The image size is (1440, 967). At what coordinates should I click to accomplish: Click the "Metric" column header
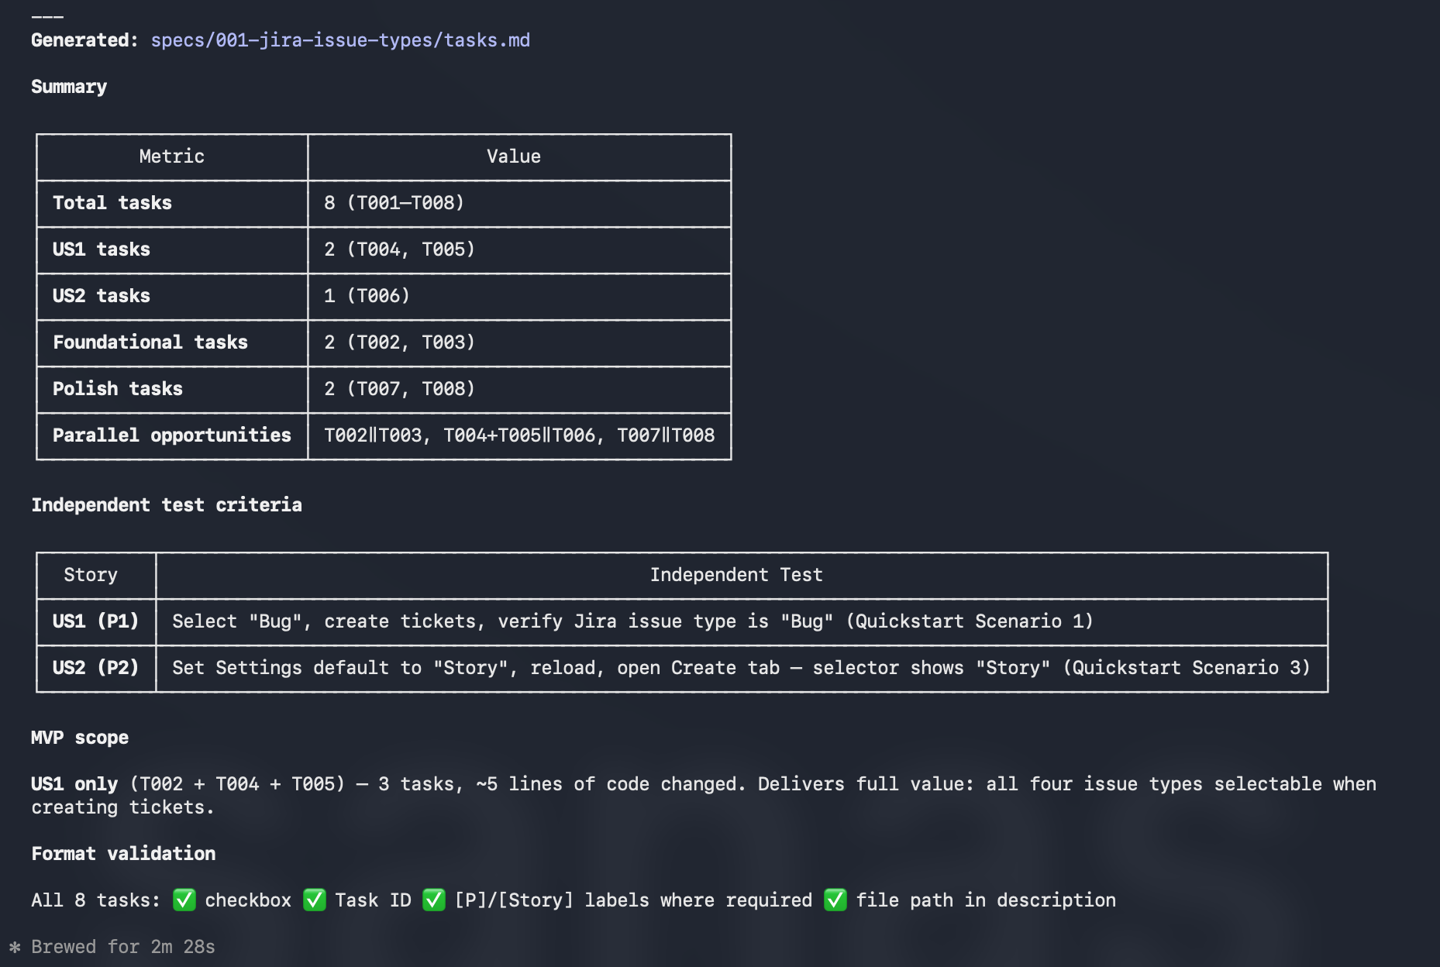pos(172,157)
